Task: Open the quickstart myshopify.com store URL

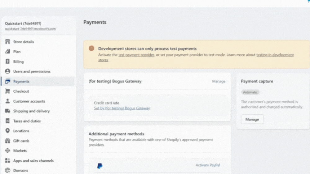Action: click(30, 29)
